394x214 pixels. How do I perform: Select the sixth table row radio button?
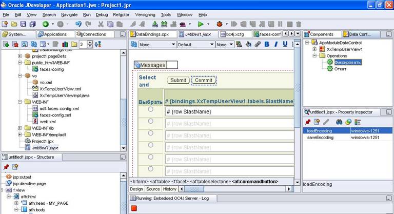[x=150, y=169]
